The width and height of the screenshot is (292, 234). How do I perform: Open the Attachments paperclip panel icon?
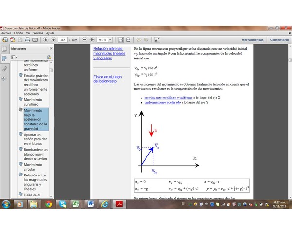[x=4, y=68]
